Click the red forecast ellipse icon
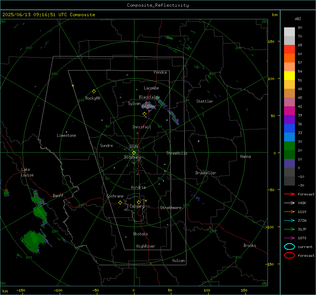 pos(289,255)
